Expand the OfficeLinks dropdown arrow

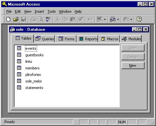[x=105, y=20]
